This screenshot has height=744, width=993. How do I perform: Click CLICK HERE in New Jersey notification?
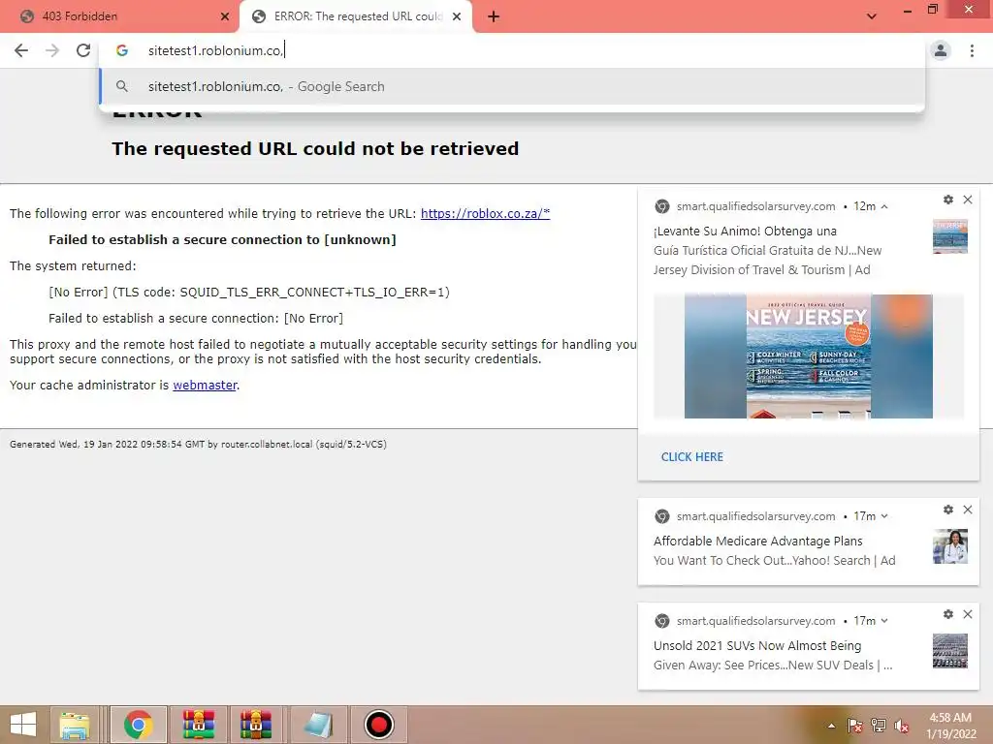[691, 457]
